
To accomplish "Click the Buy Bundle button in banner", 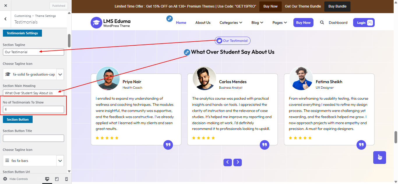I will 337,6.
